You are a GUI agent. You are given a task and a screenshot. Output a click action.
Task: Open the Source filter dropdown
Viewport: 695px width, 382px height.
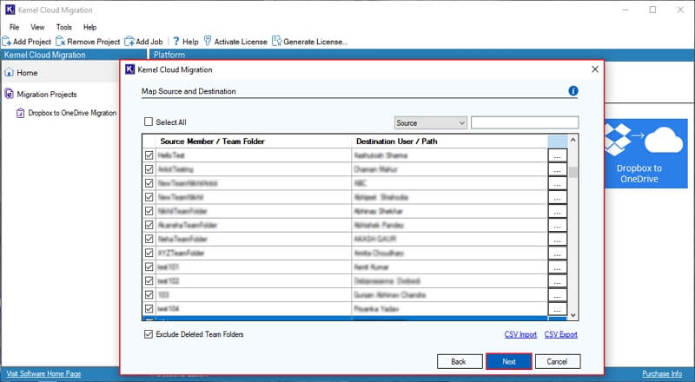(x=431, y=122)
